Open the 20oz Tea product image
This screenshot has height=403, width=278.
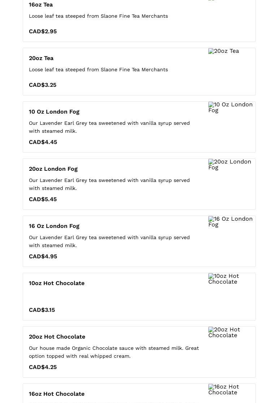coord(224,51)
